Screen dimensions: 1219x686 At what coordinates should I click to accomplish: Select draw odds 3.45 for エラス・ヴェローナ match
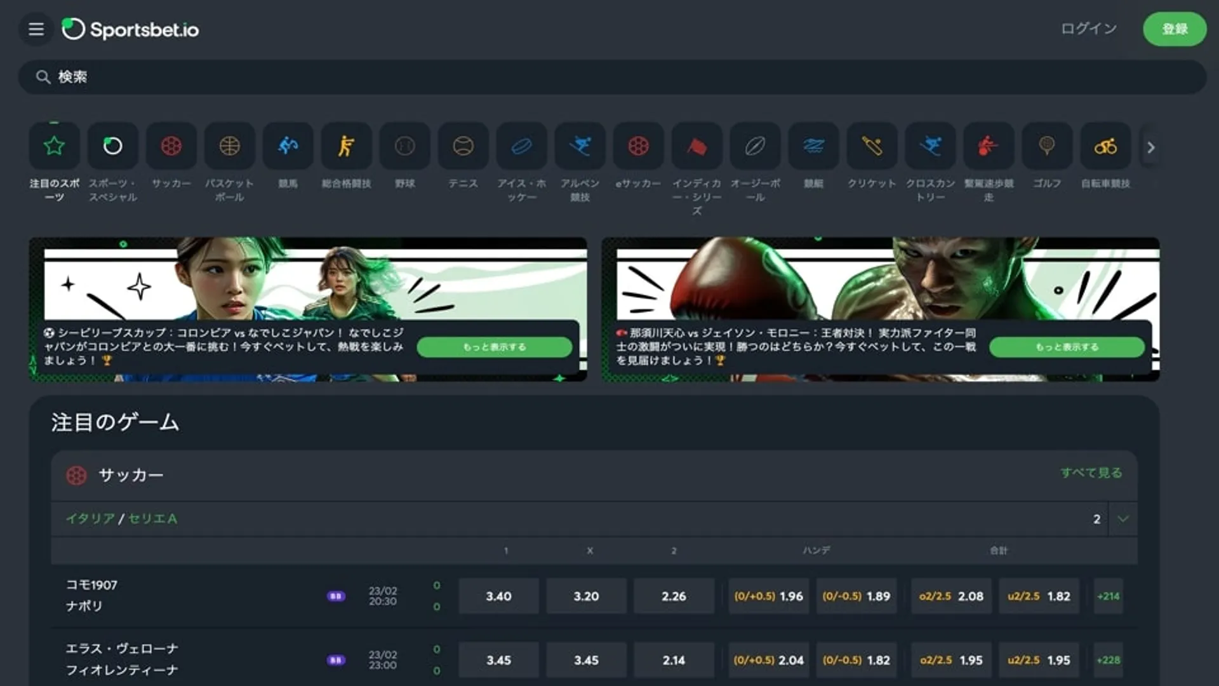(x=587, y=660)
